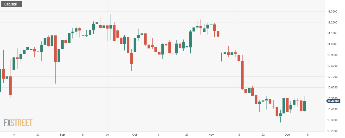The height and width of the screenshot is (138, 345).
Task: Select the 20 date label in September
Action: pos(107,135)
